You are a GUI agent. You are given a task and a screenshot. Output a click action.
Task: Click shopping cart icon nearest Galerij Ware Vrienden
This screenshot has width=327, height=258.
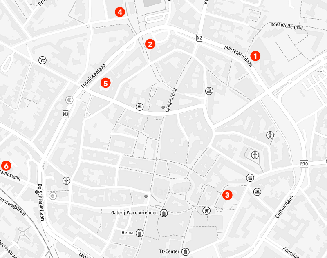(206, 211)
